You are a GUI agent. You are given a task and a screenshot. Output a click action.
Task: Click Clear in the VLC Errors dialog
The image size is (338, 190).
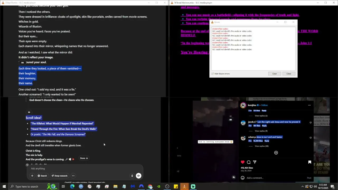point(274,74)
